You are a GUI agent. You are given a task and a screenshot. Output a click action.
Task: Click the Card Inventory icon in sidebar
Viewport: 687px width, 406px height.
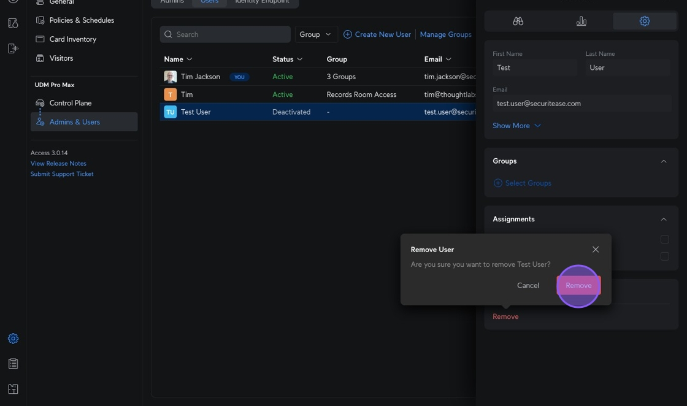coord(40,39)
